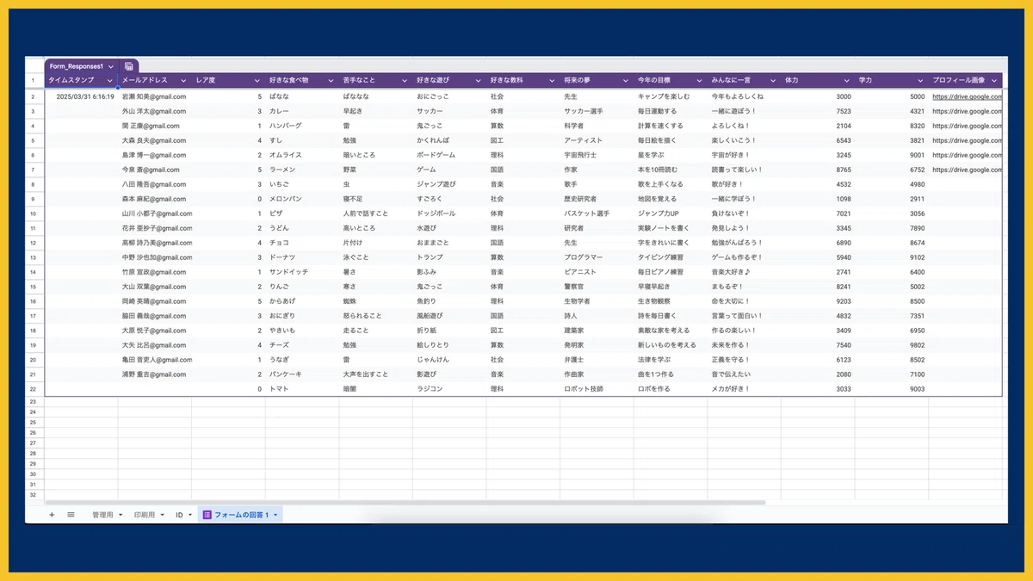Switch to the 管理用 sheet tab
Viewport: 1033px width, 581px height.
point(102,515)
